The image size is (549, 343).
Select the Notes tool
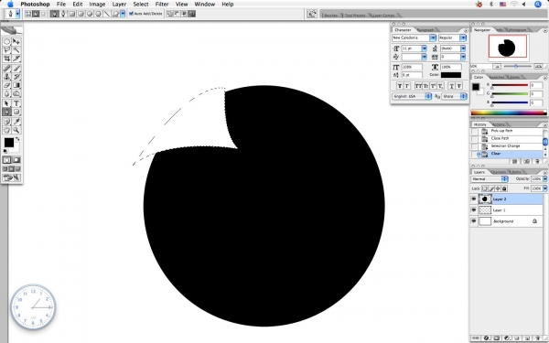6,122
